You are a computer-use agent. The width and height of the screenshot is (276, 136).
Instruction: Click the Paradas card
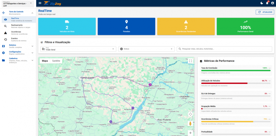(126, 27)
